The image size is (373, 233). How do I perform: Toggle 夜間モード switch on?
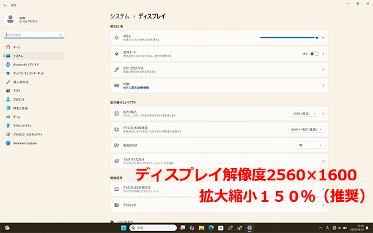pyautogui.click(x=314, y=54)
